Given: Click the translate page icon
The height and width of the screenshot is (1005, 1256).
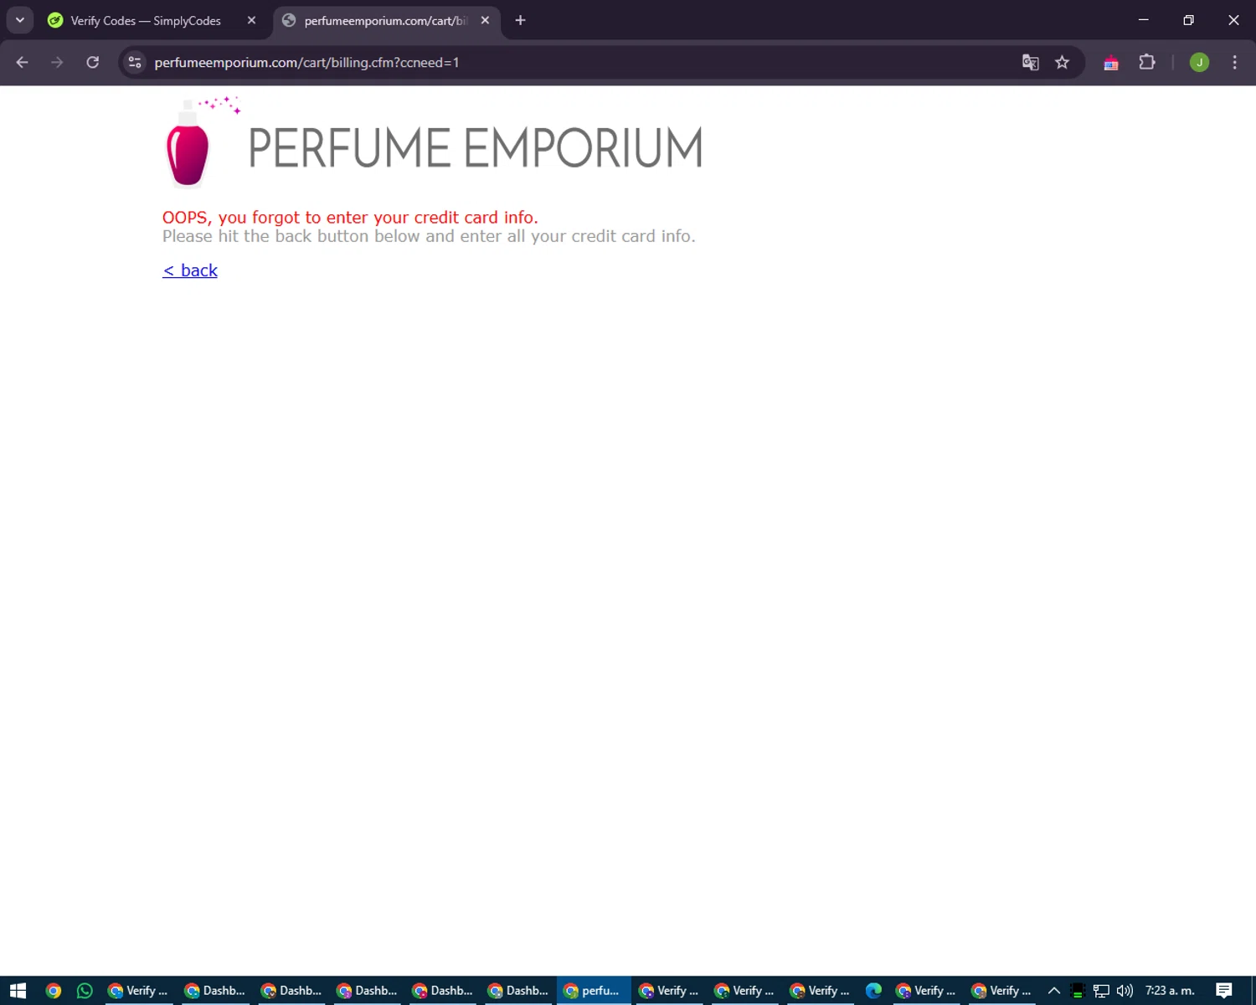Looking at the screenshot, I should pos(1031,62).
